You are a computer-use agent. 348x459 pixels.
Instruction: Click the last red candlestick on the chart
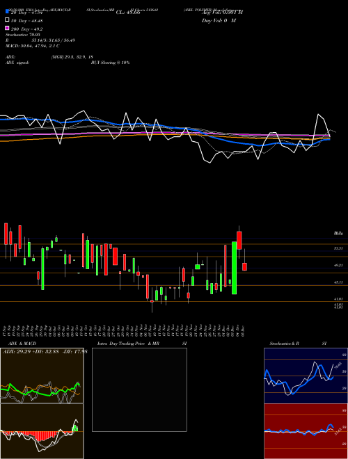[x=244, y=266]
